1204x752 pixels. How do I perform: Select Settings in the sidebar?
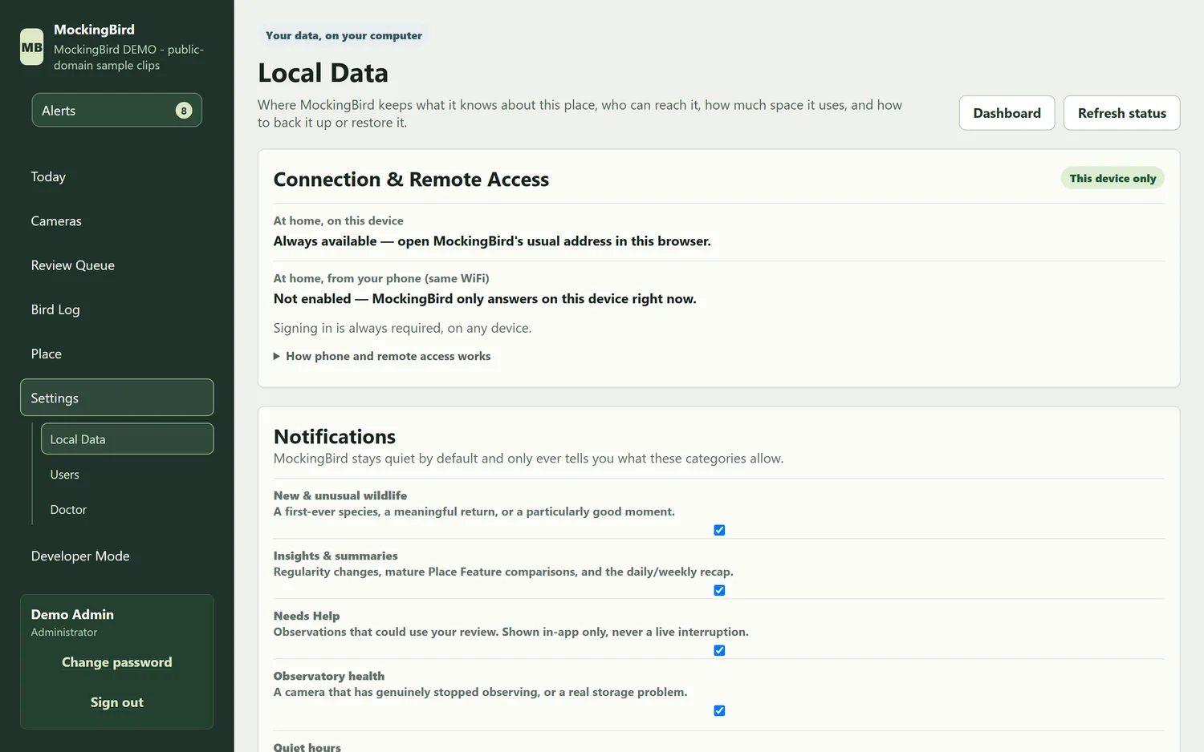(x=116, y=398)
